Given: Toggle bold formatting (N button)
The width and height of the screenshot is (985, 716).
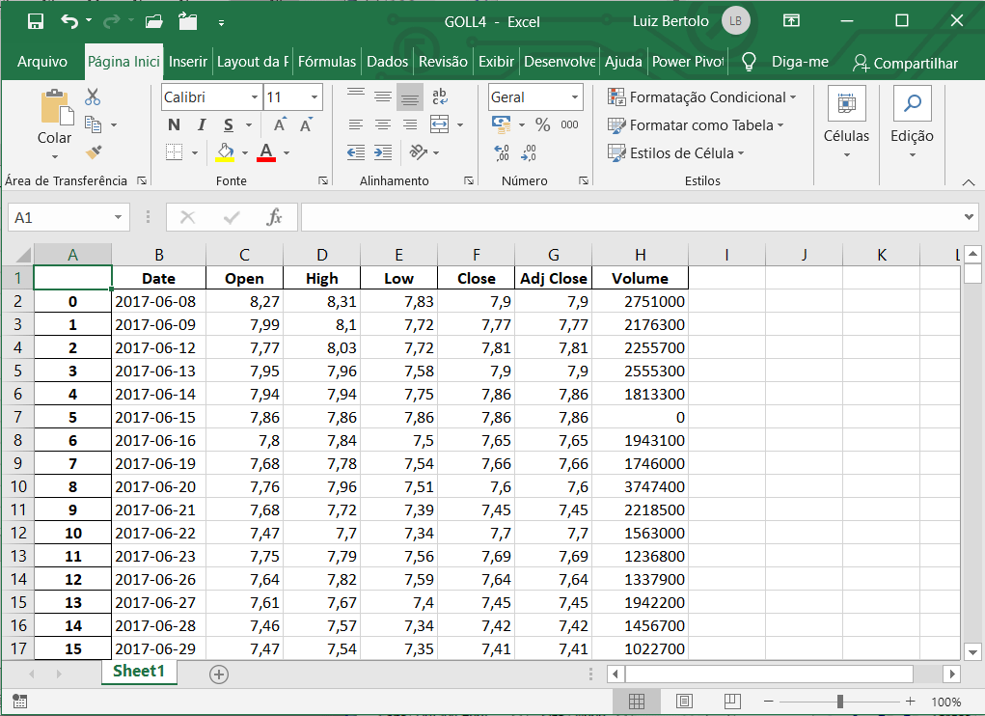Looking at the screenshot, I should (x=174, y=124).
